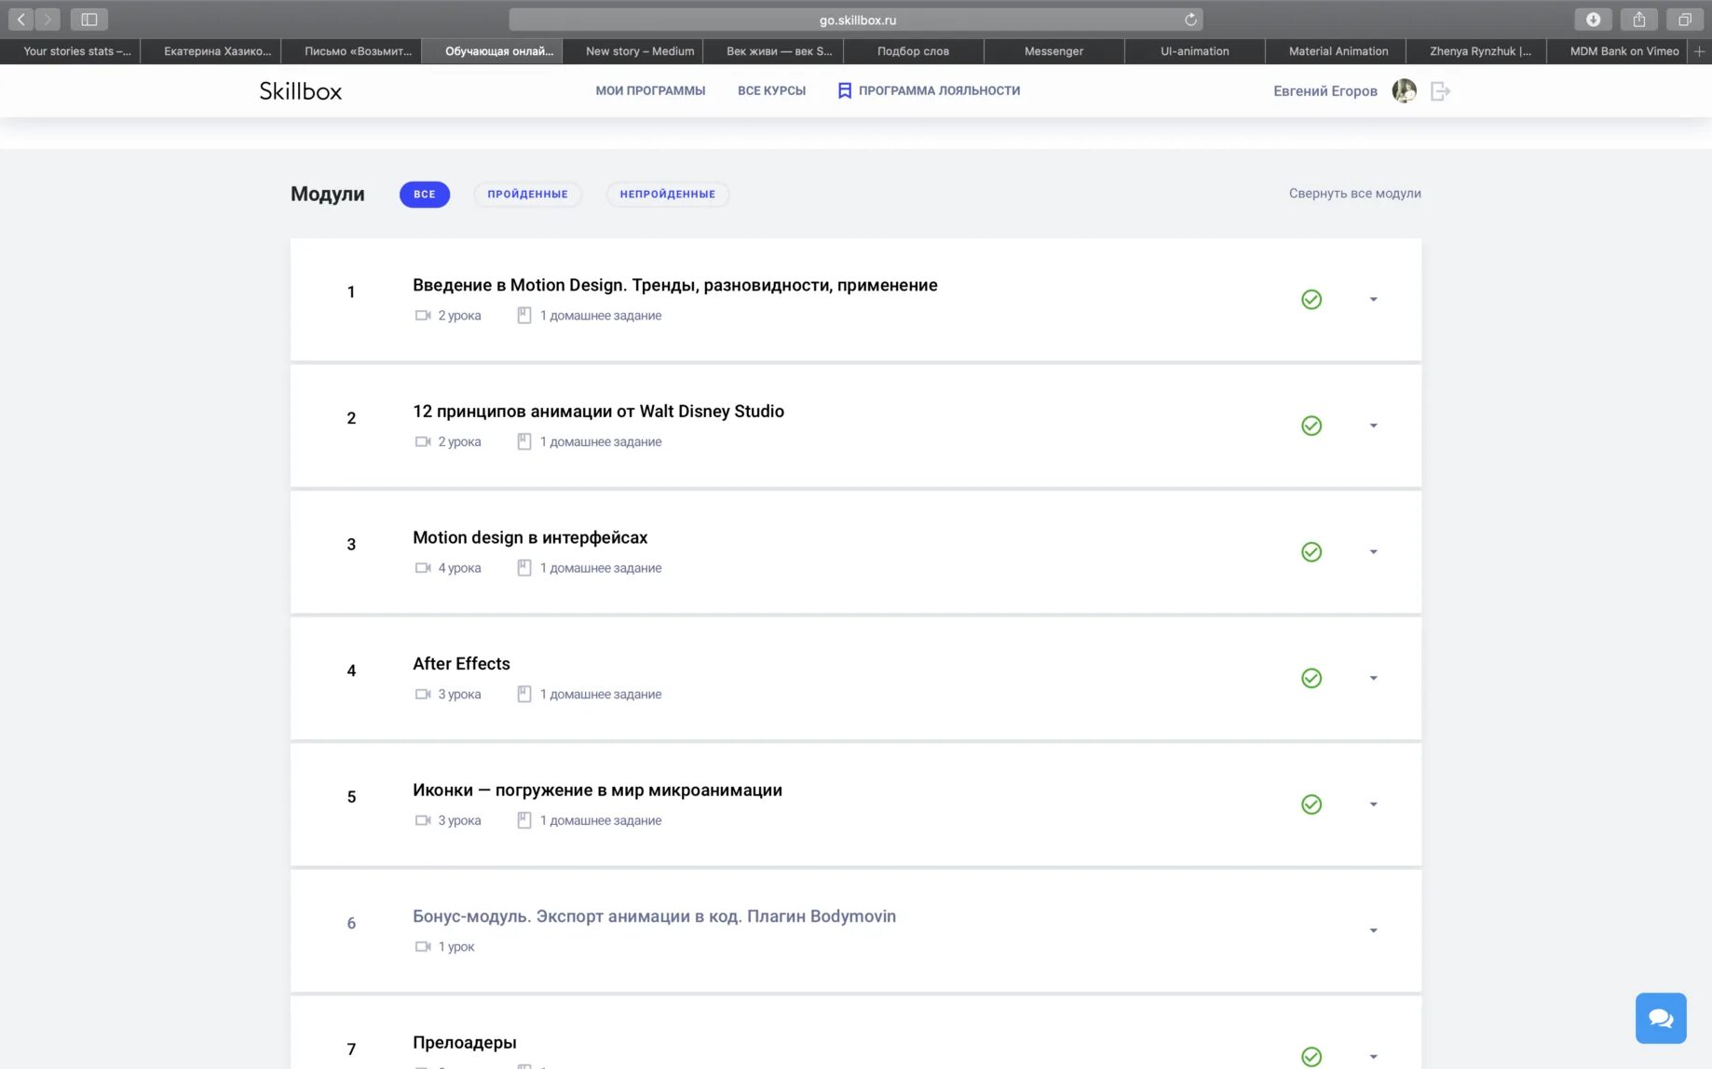1712x1069 pixels.
Task: Open the user avatar profile picture
Action: coord(1404,90)
